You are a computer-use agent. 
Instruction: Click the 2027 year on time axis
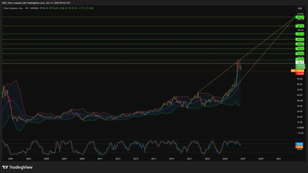[243, 159]
